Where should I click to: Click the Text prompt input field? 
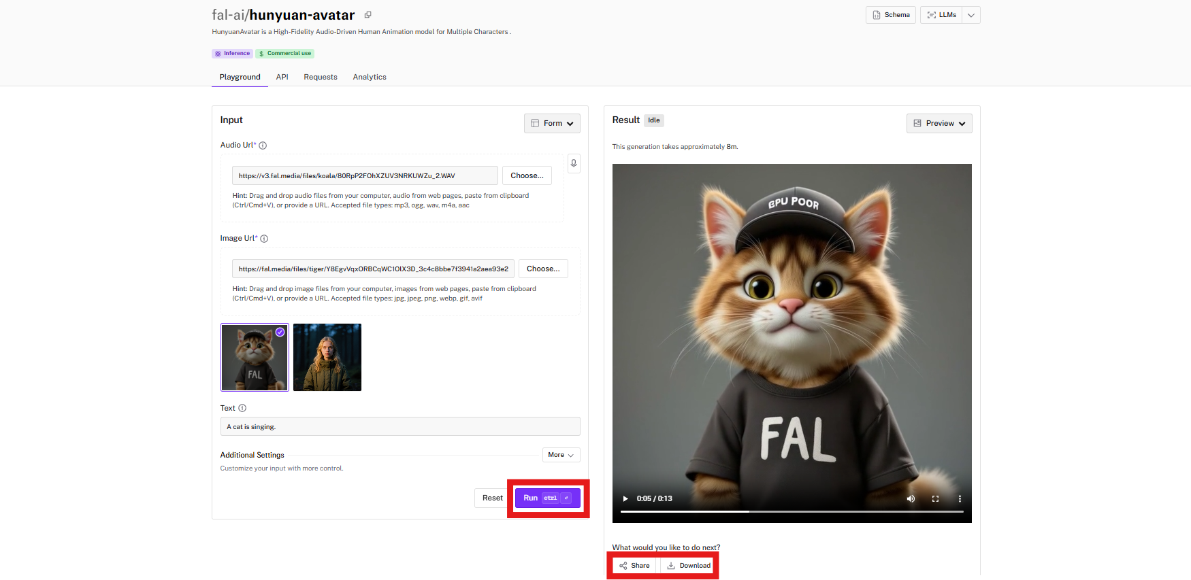pos(400,426)
